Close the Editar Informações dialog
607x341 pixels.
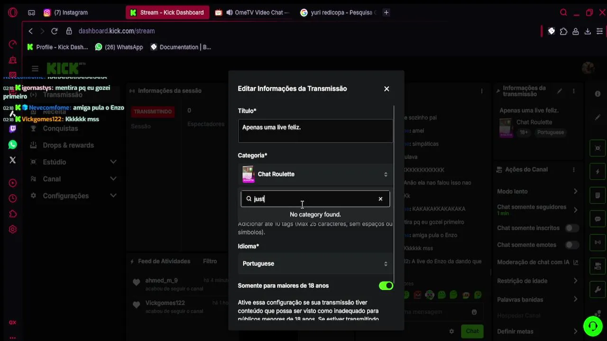tap(386, 89)
